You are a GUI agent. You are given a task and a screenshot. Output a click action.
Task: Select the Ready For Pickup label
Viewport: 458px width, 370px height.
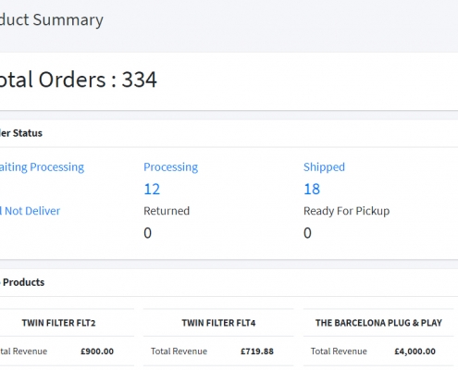click(x=346, y=211)
